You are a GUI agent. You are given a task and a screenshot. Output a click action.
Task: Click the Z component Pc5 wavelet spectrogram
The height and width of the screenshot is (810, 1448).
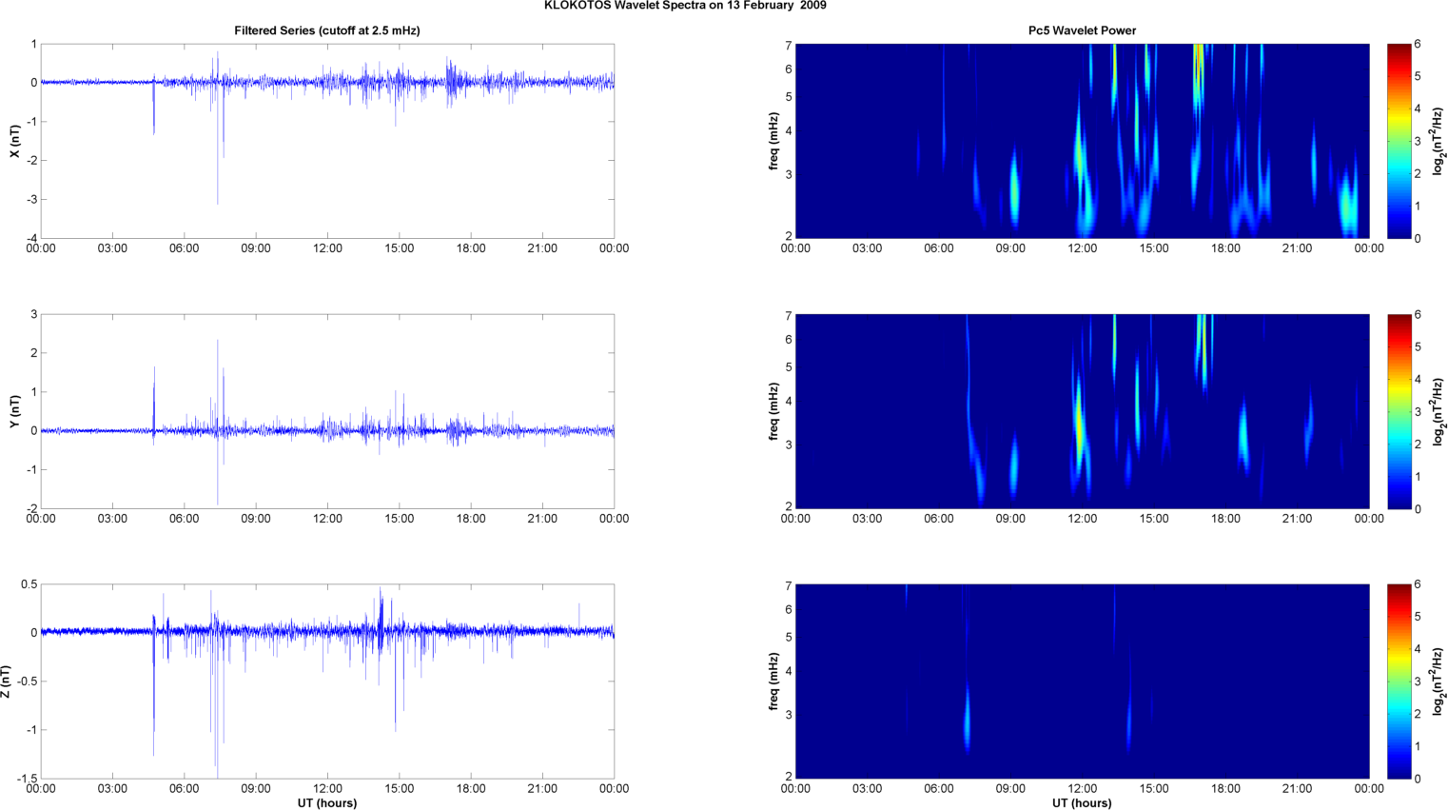pos(1082,682)
